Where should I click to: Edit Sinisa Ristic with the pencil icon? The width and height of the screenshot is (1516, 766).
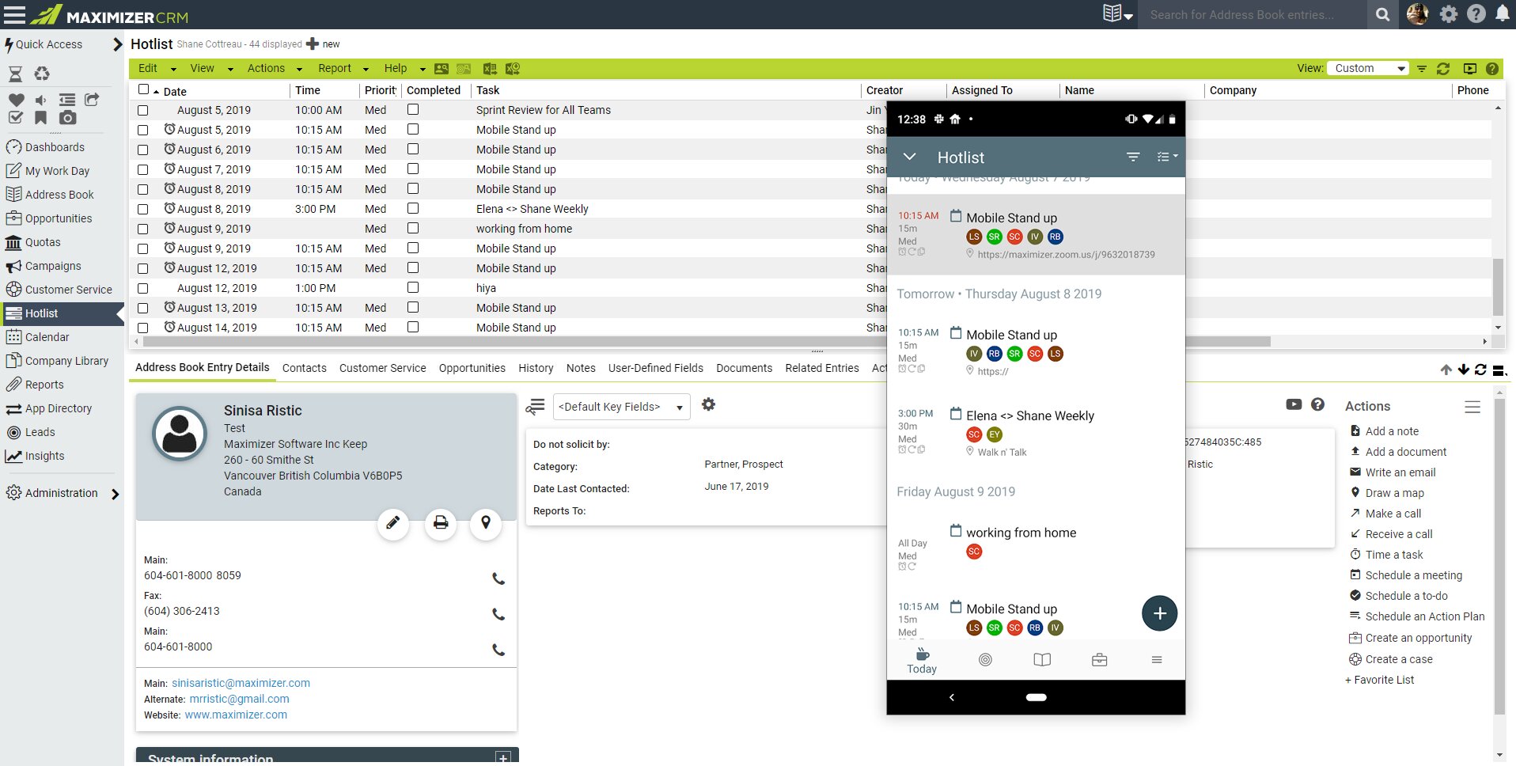tap(392, 523)
